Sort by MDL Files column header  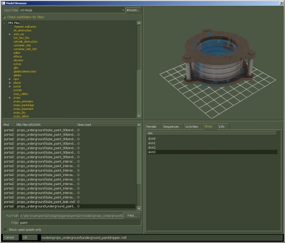pyautogui.click(x=46, y=125)
